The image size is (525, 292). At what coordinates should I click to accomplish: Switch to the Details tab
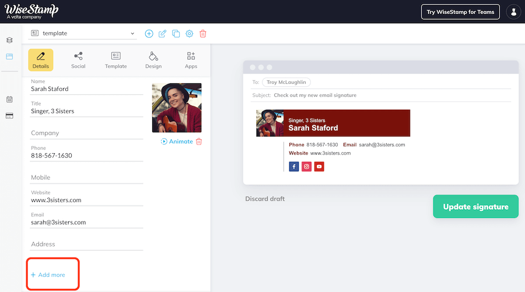40,60
